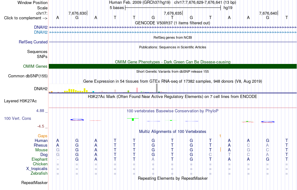Image resolution: width=297 pixels, height=190 pixels.
Task: Click the 4.88 PhyloP upper scale value
Action: pos(40,110)
